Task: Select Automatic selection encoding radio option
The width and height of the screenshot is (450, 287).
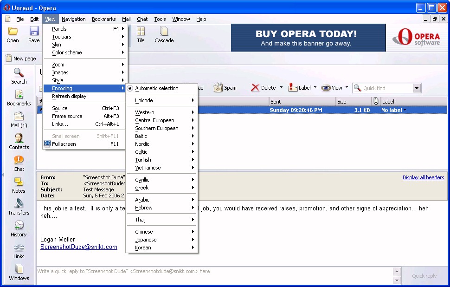Action: 156,88
